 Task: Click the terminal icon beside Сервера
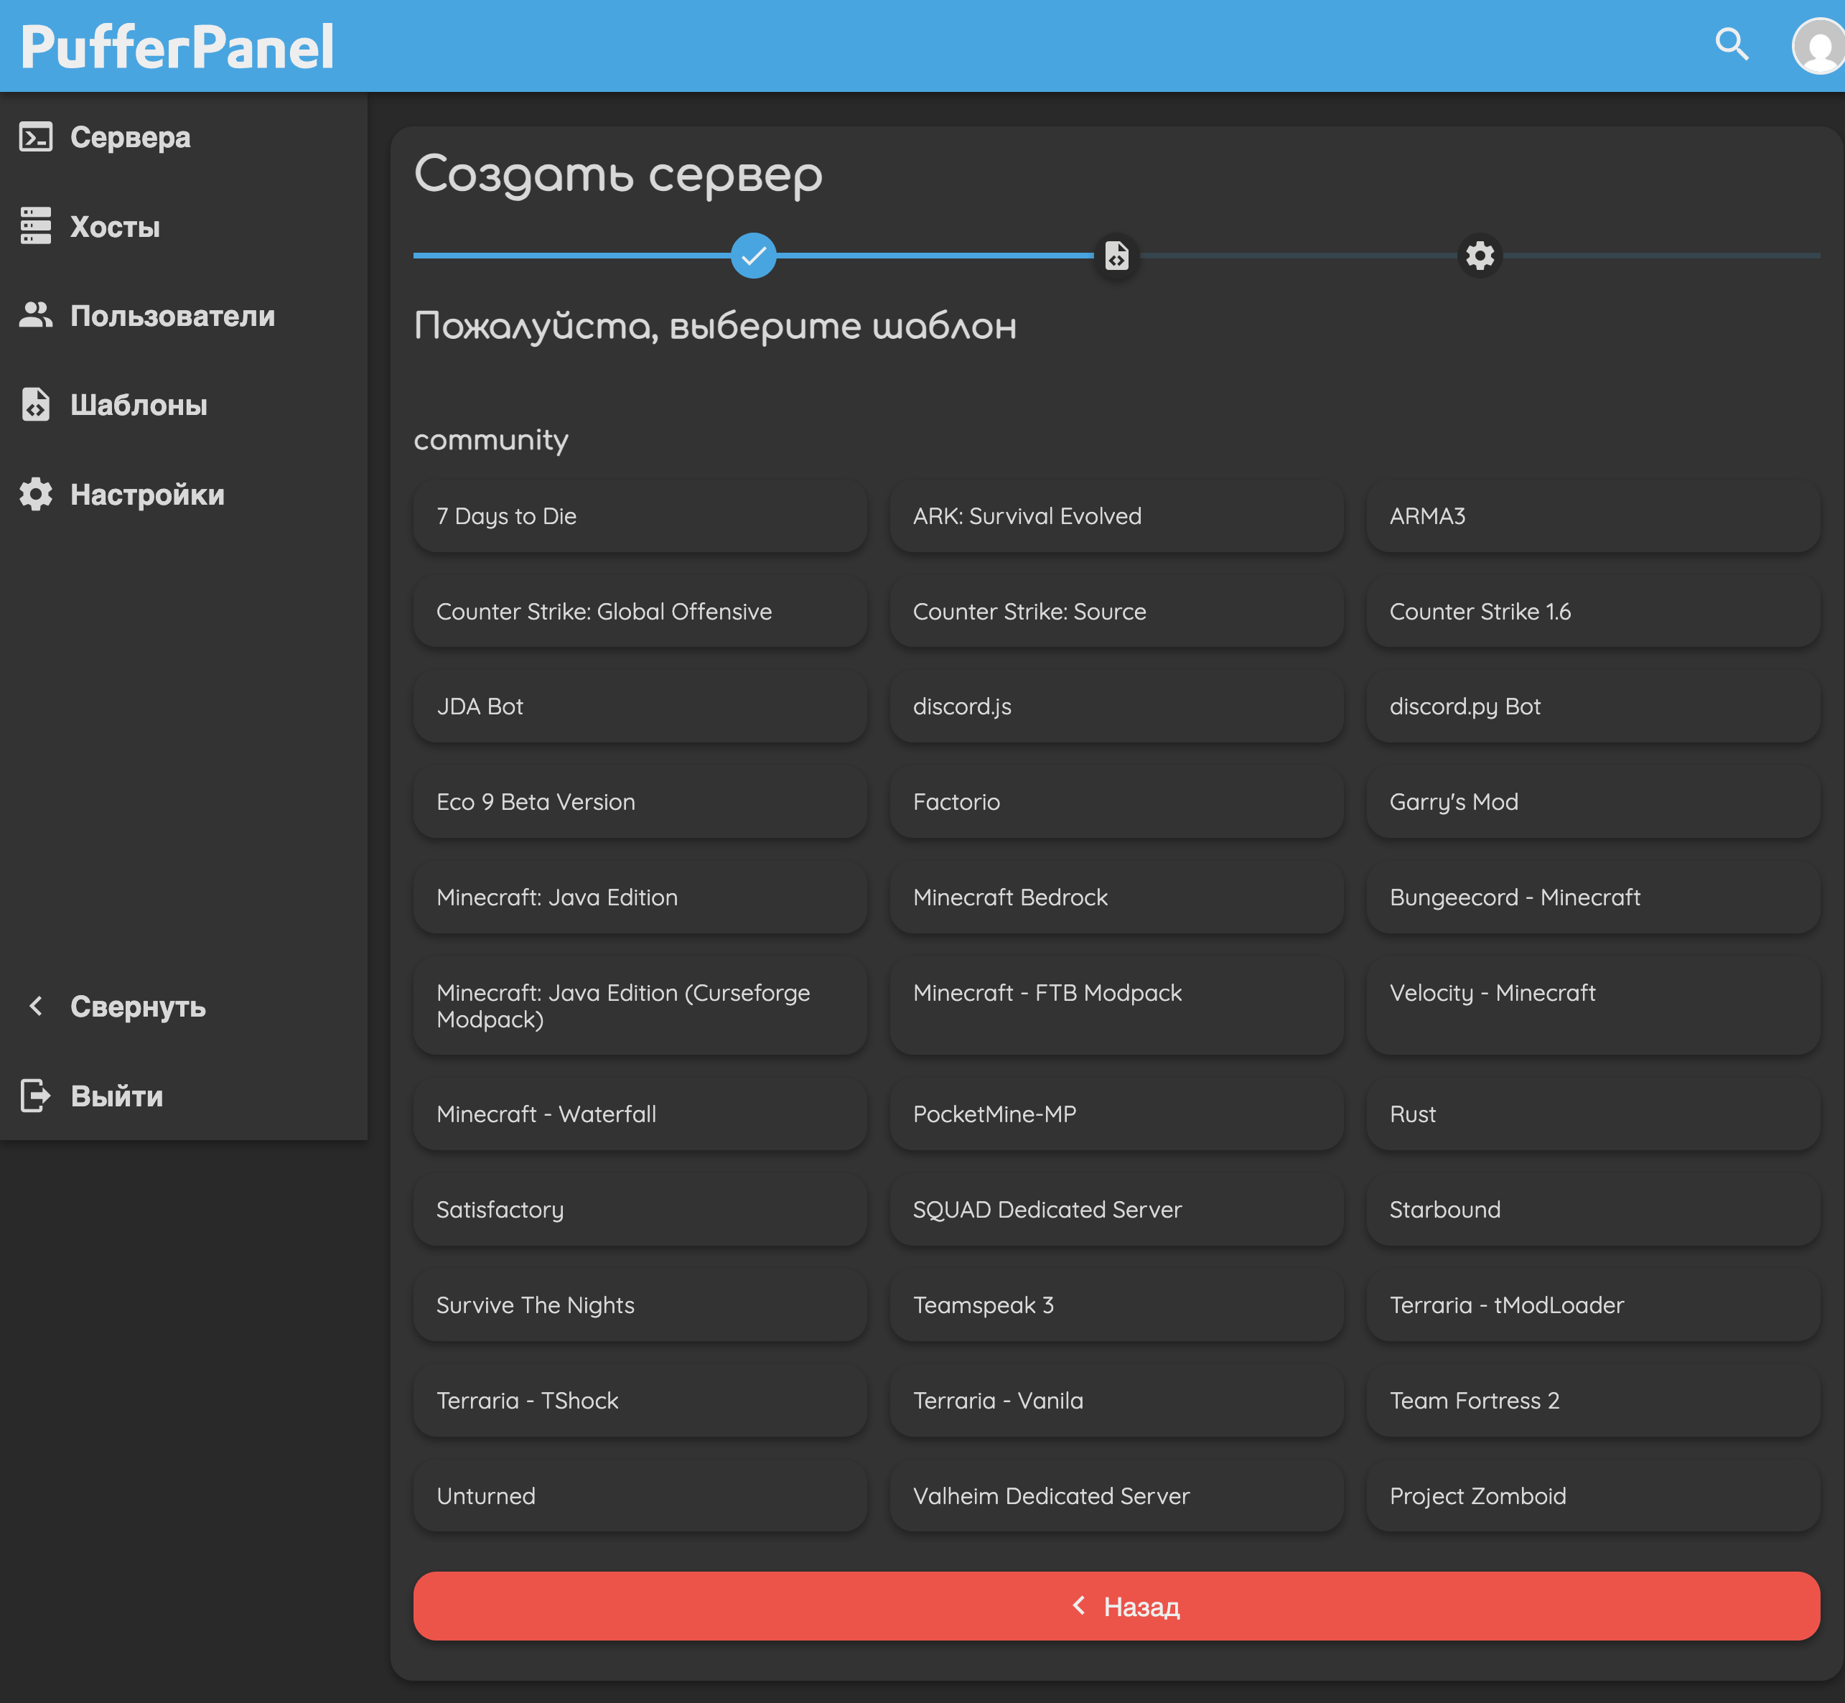click(36, 137)
